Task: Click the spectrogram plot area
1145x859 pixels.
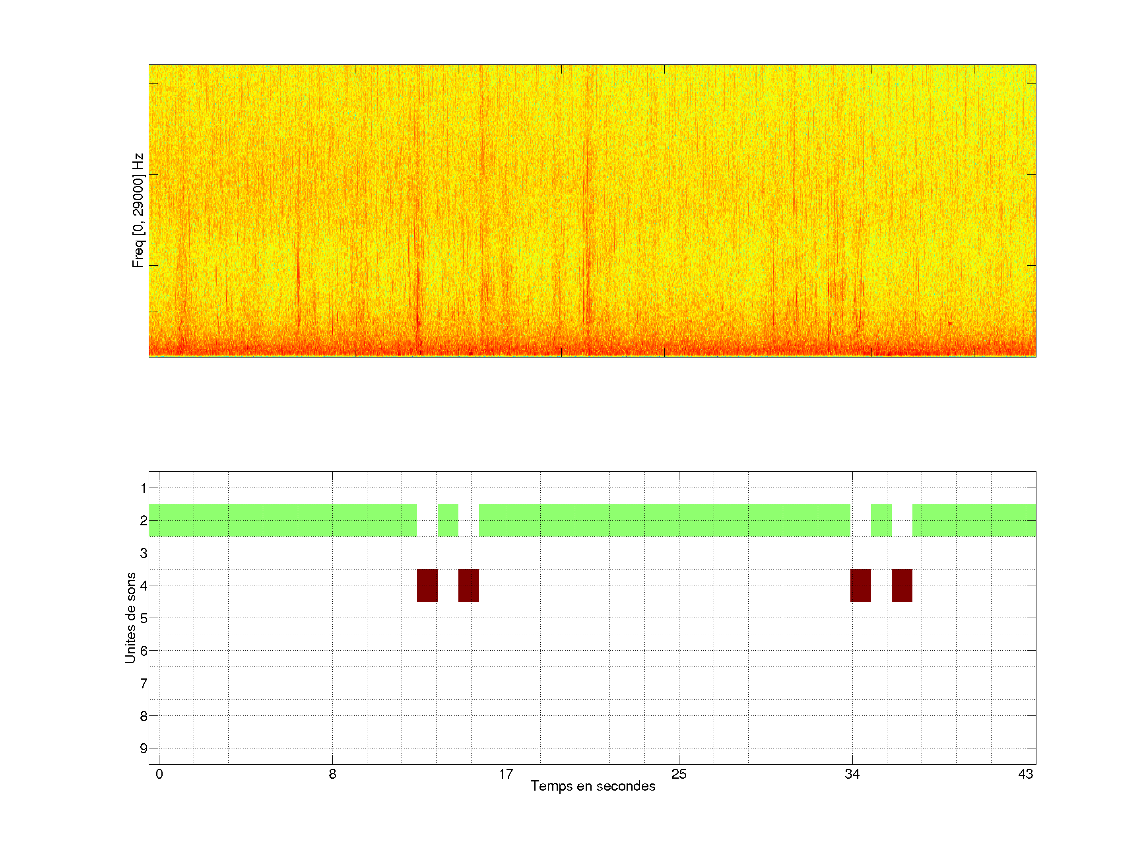Action: (592, 211)
